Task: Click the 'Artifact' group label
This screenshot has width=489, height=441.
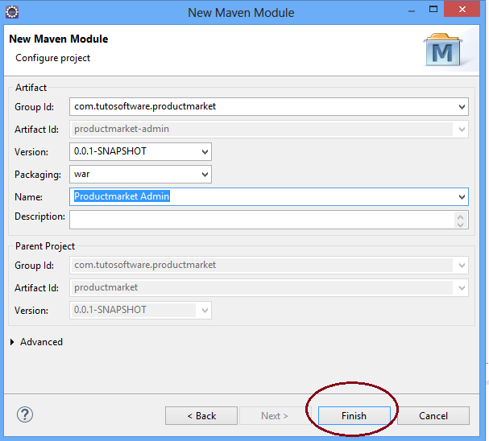Action: coord(31,88)
